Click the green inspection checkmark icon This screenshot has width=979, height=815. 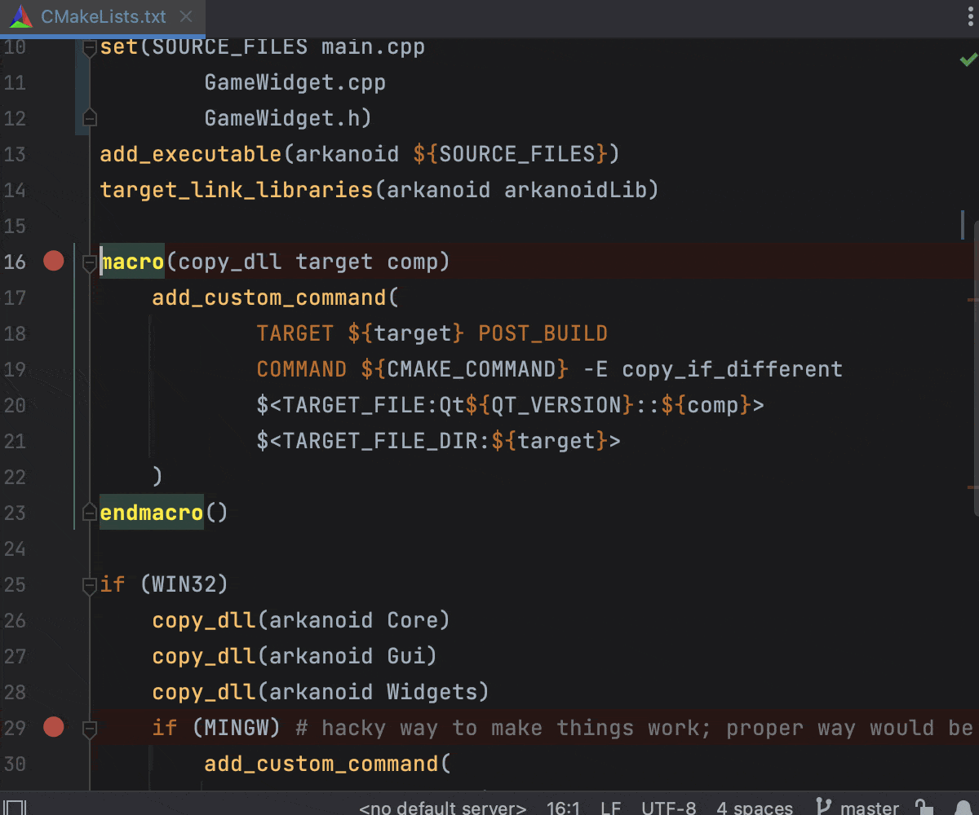968,59
